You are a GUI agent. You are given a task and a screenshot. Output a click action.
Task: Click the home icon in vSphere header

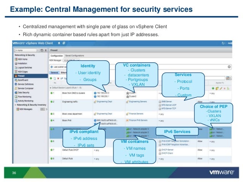coord(59,43)
